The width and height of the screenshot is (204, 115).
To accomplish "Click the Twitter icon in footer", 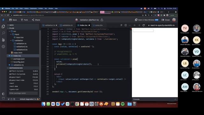I will point(9,99).
